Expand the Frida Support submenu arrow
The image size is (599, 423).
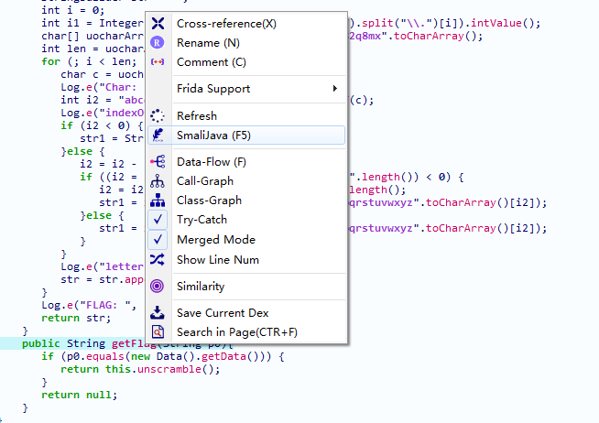point(335,89)
